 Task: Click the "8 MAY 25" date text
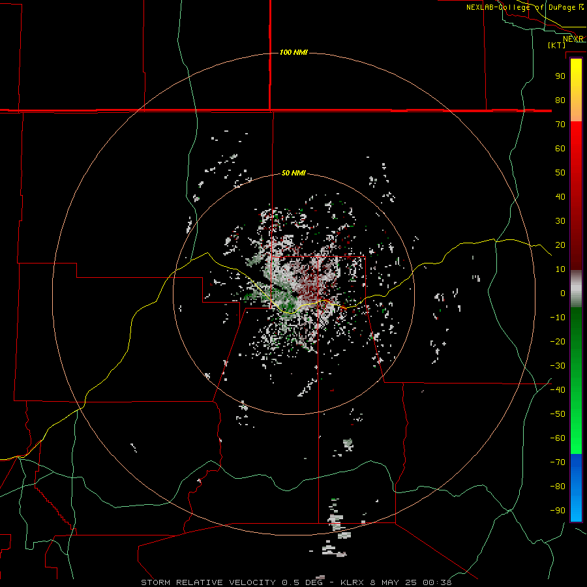point(393,582)
